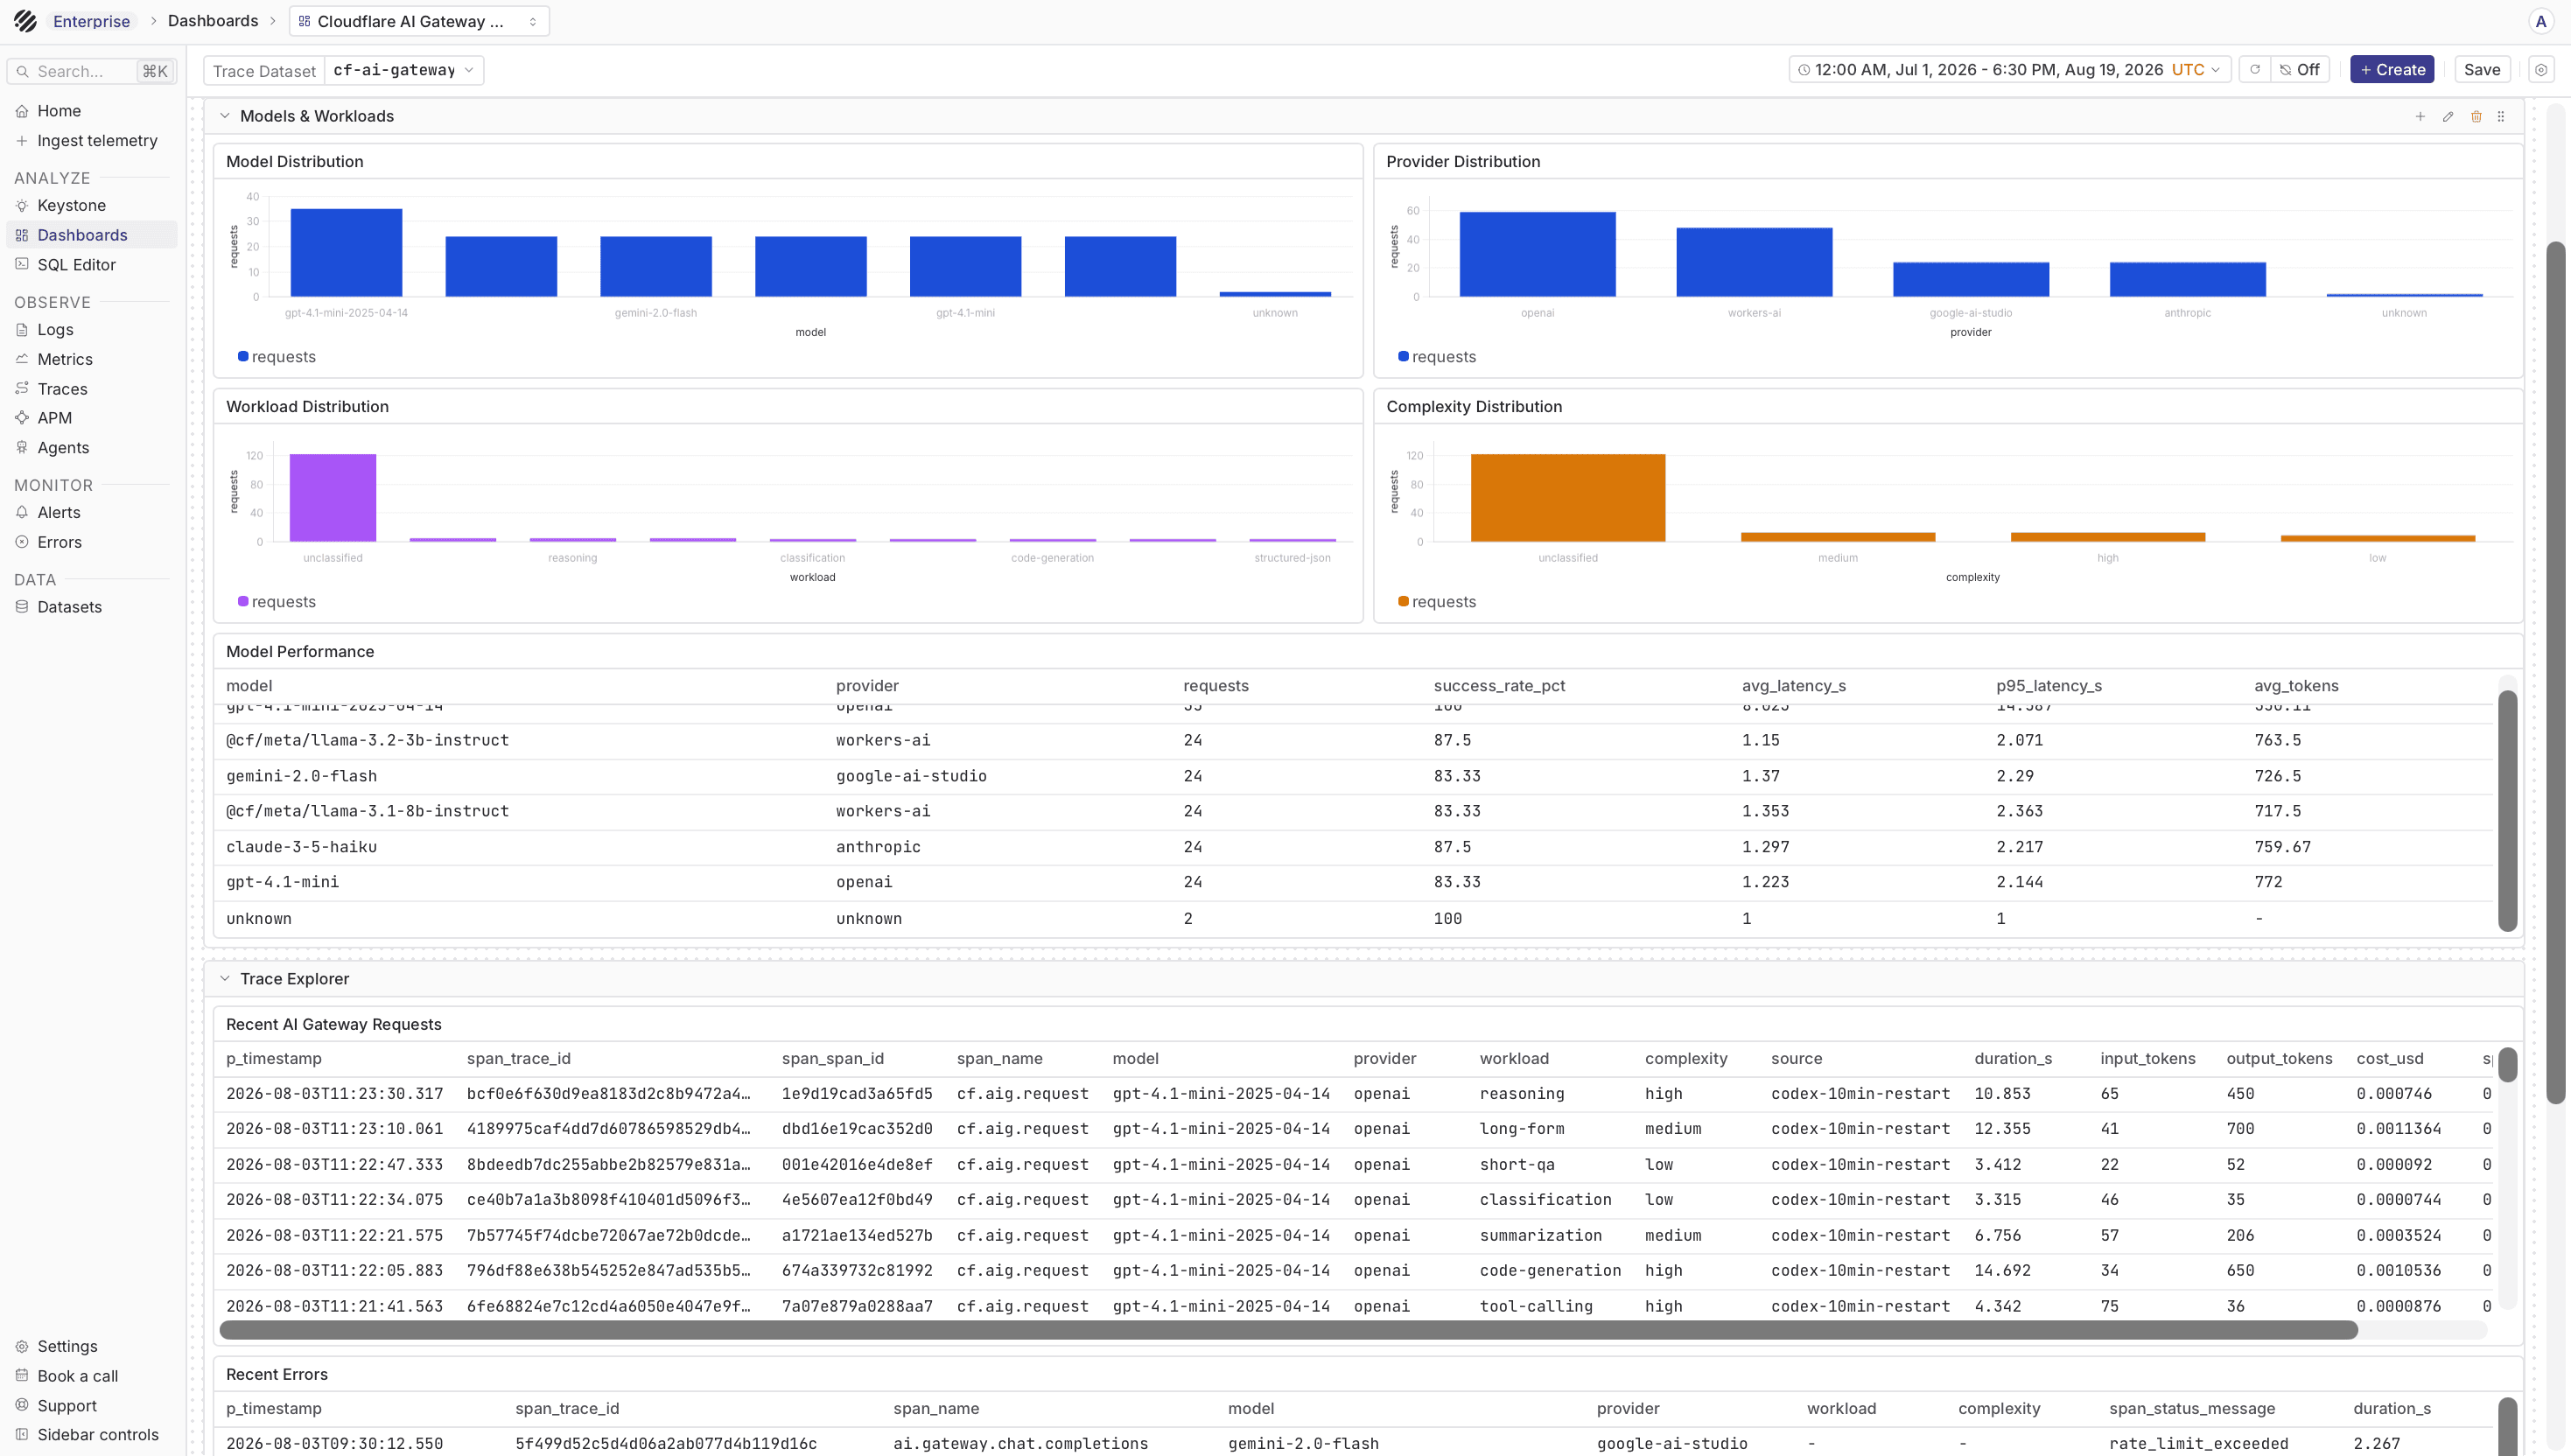
Task: Click the SQL Editor icon in sidebar
Action: (x=22, y=264)
